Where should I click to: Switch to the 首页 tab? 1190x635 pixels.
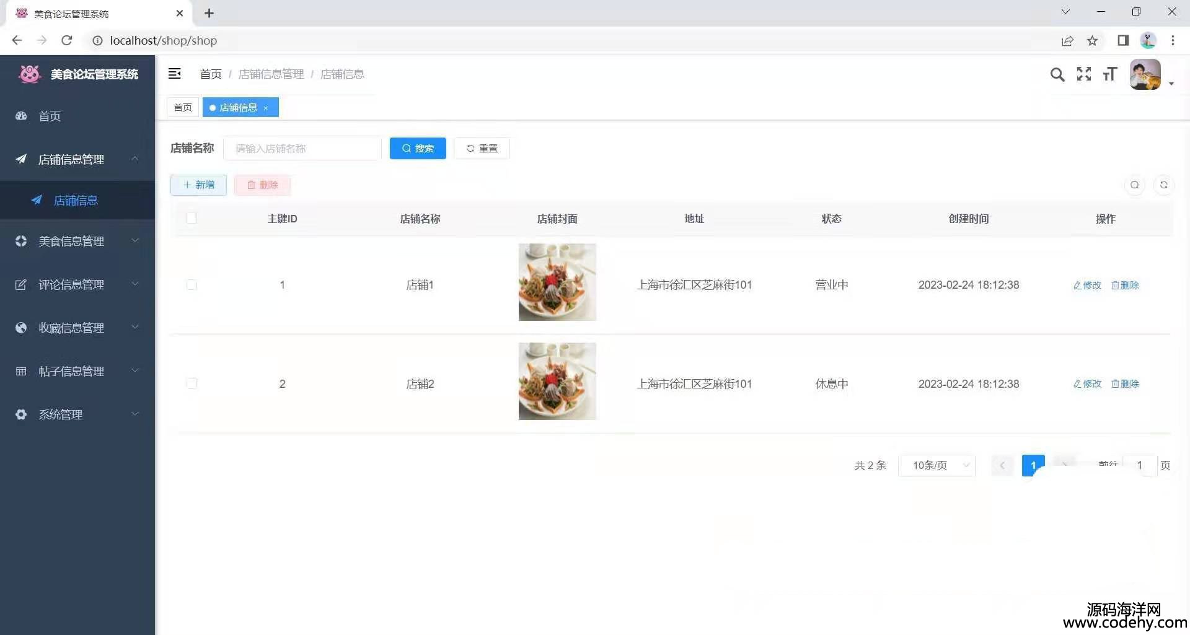183,107
